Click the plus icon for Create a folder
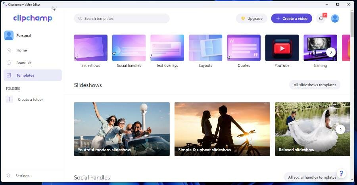 point(10,99)
